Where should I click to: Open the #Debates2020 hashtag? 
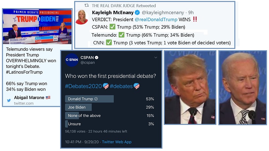coord(84,86)
